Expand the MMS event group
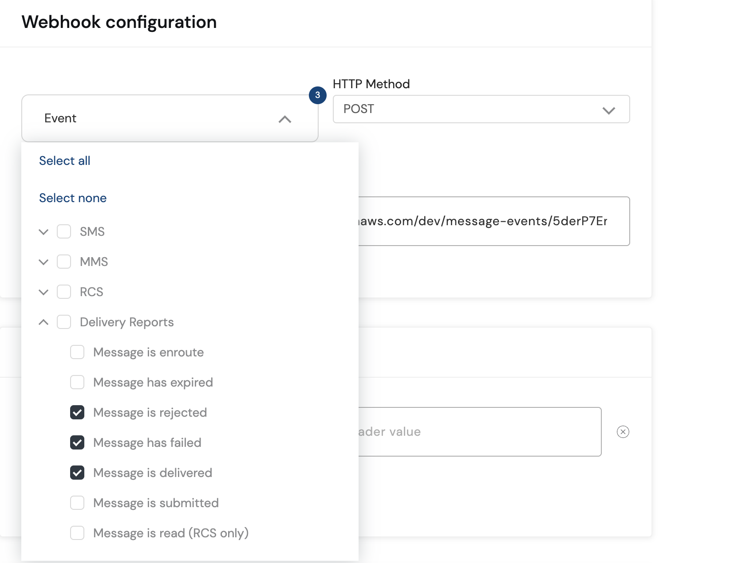742x563 pixels. 43,262
